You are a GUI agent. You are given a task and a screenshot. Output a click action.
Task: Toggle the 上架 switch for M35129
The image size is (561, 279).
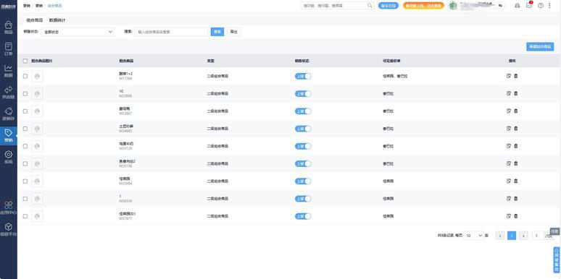point(303,146)
